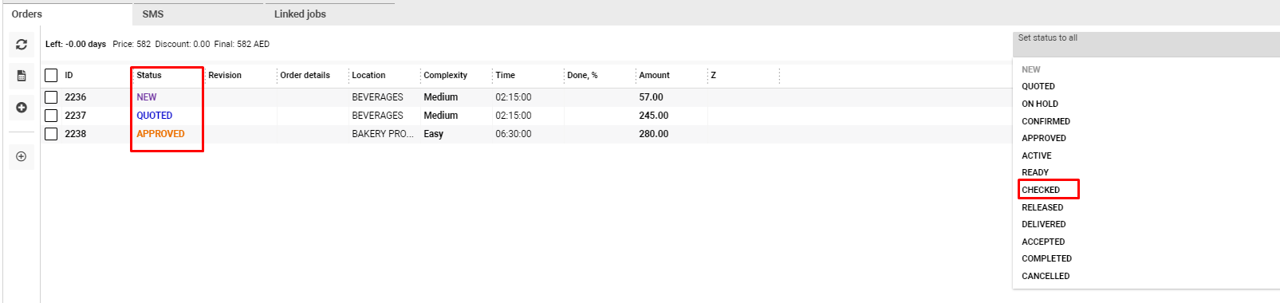Choose CANCELLED from the status list
1280x303 pixels.
(1046, 276)
